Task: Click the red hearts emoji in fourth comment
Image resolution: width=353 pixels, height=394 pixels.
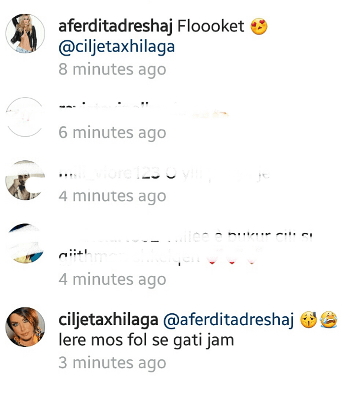Action: click(x=232, y=257)
